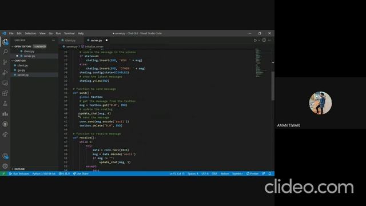Click the Ln/Col cursor position indicator
This screenshot has height=206, width=366.
point(177,174)
